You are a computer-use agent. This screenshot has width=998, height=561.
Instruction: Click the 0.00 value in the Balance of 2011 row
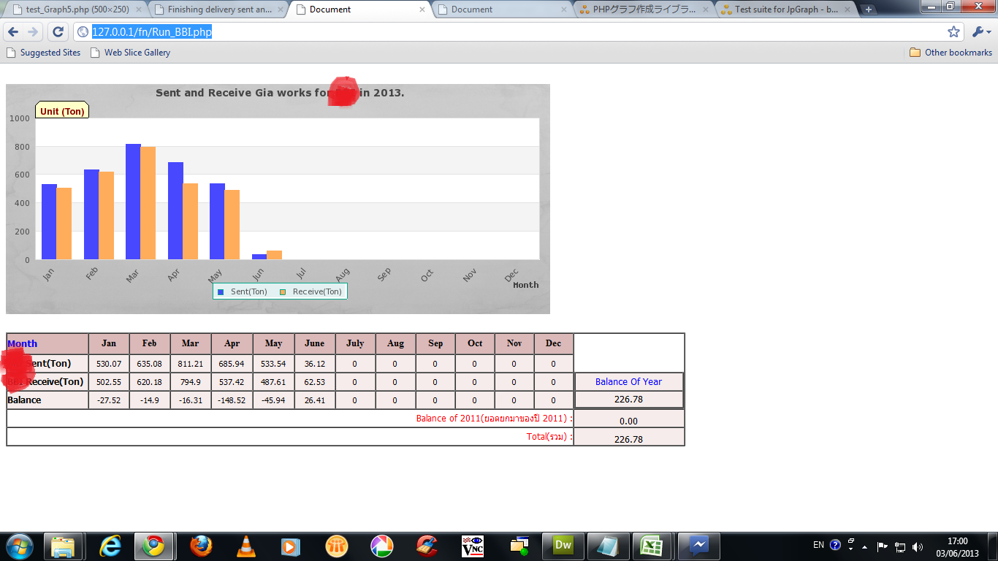628,421
